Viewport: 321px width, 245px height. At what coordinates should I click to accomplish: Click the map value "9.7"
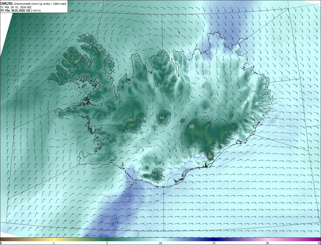[x=304, y=195]
